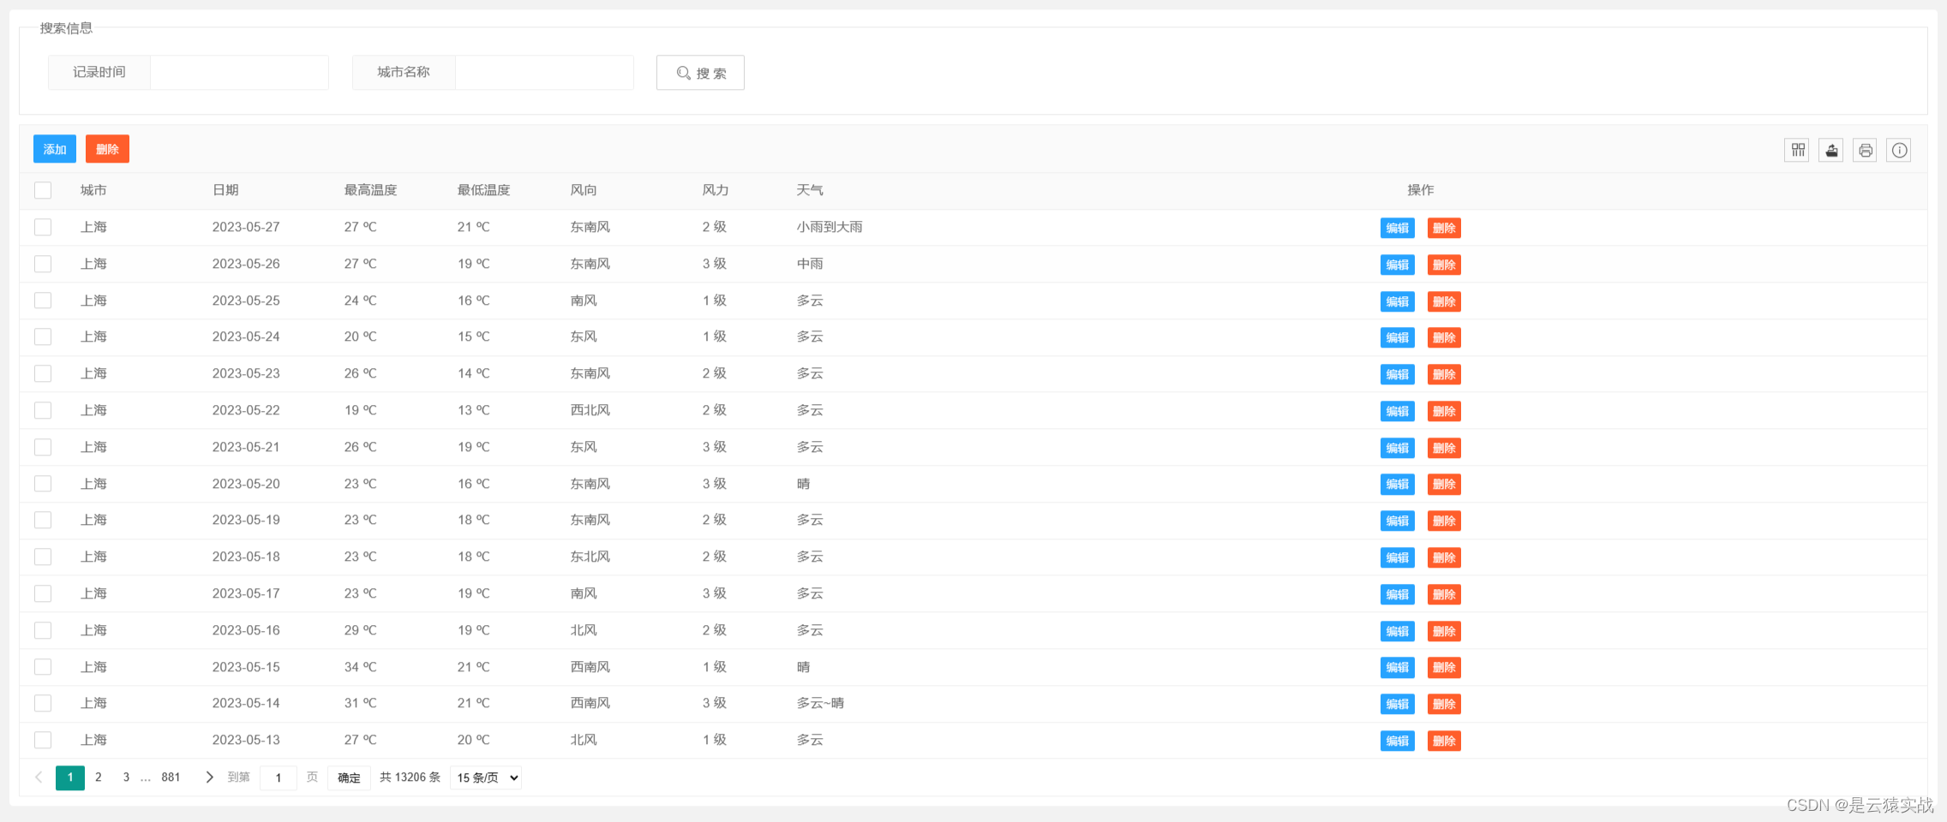This screenshot has height=822, width=1947.
Task: Toggle the select-all header checkbox
Action: coord(43,190)
